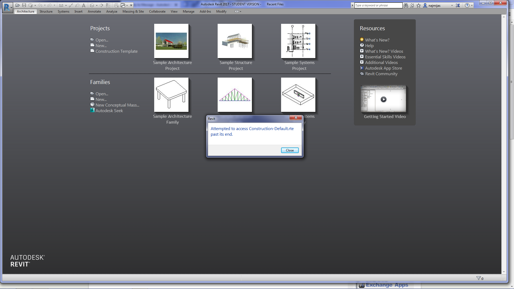
Task: Switch to the Annotate ribbon tab
Action: point(94,12)
